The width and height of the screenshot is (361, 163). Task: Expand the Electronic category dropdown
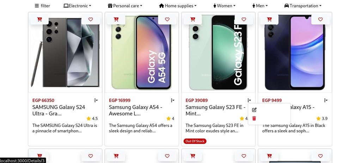click(x=77, y=6)
